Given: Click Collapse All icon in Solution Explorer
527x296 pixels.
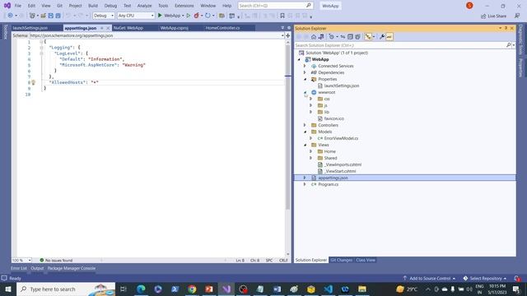Looking at the screenshot, I should tap(350, 37).
